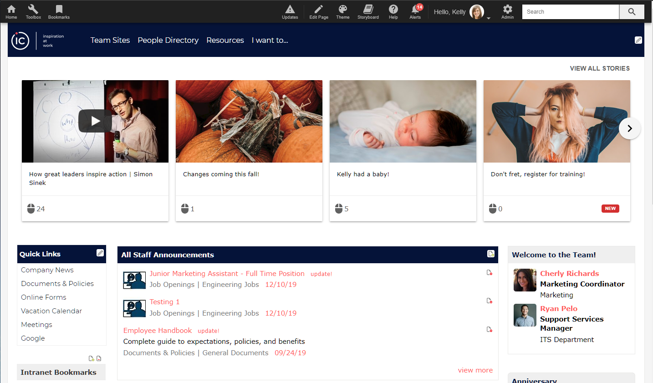Play the Simon Sinek video
This screenshot has width=653, height=383.
coord(95,121)
